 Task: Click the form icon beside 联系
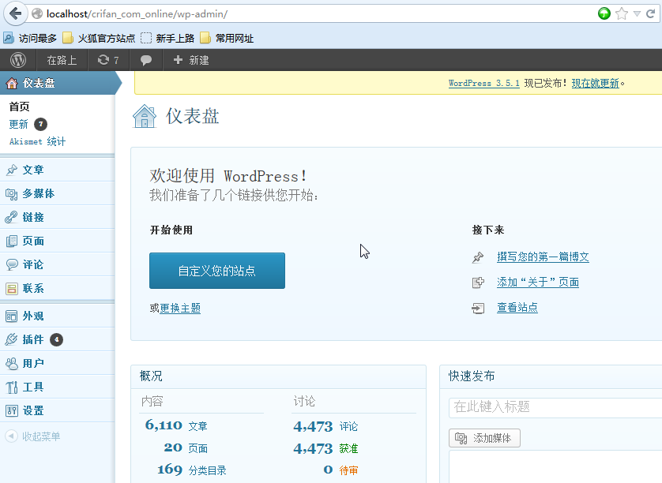click(11, 289)
